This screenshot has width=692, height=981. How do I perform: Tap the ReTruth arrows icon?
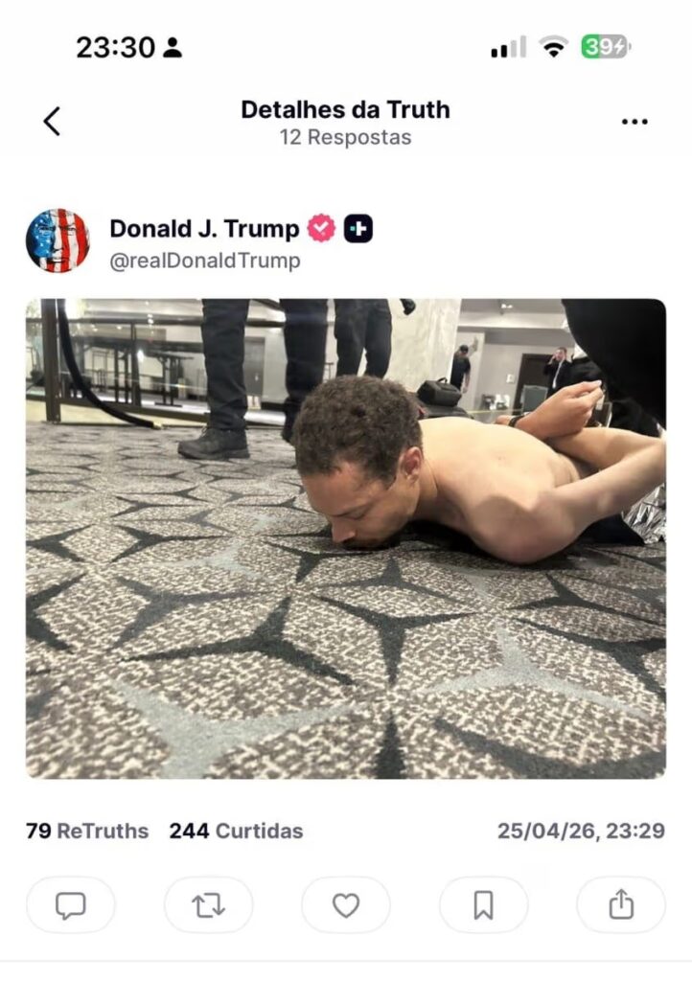click(208, 904)
